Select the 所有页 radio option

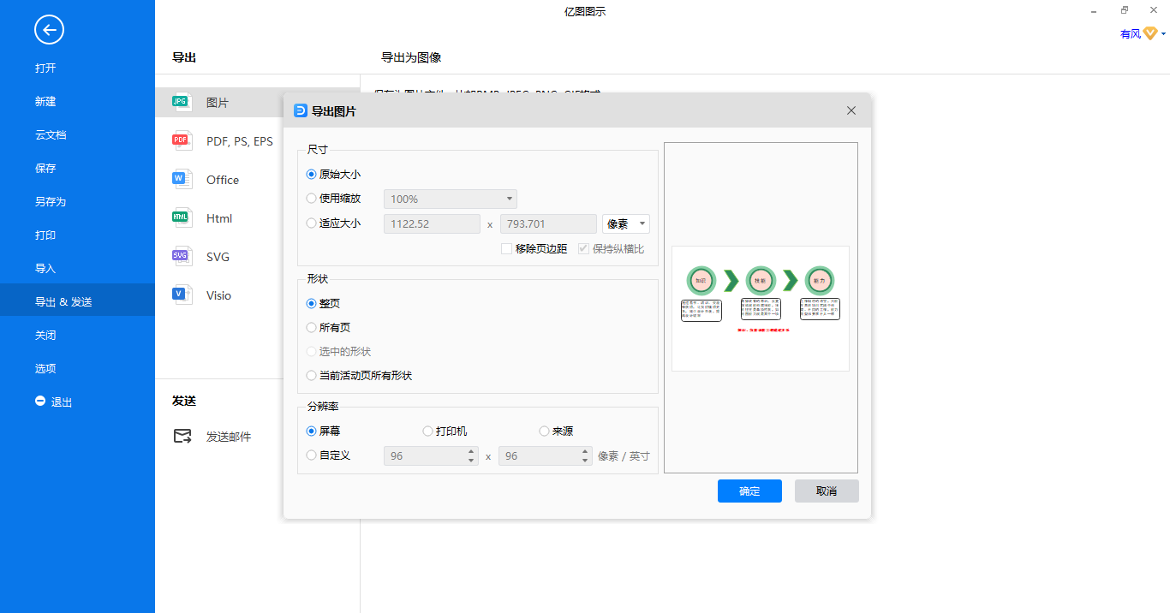point(312,327)
